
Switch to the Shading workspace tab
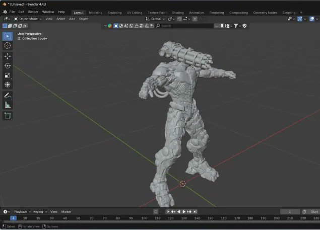pos(177,13)
